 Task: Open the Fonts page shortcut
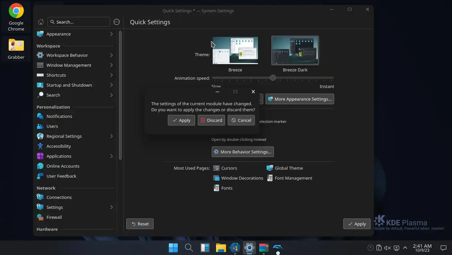click(x=223, y=188)
